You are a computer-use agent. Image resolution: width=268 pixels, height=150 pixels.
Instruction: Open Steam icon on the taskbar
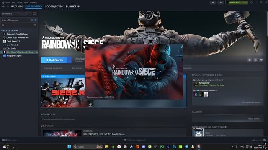point(131,147)
